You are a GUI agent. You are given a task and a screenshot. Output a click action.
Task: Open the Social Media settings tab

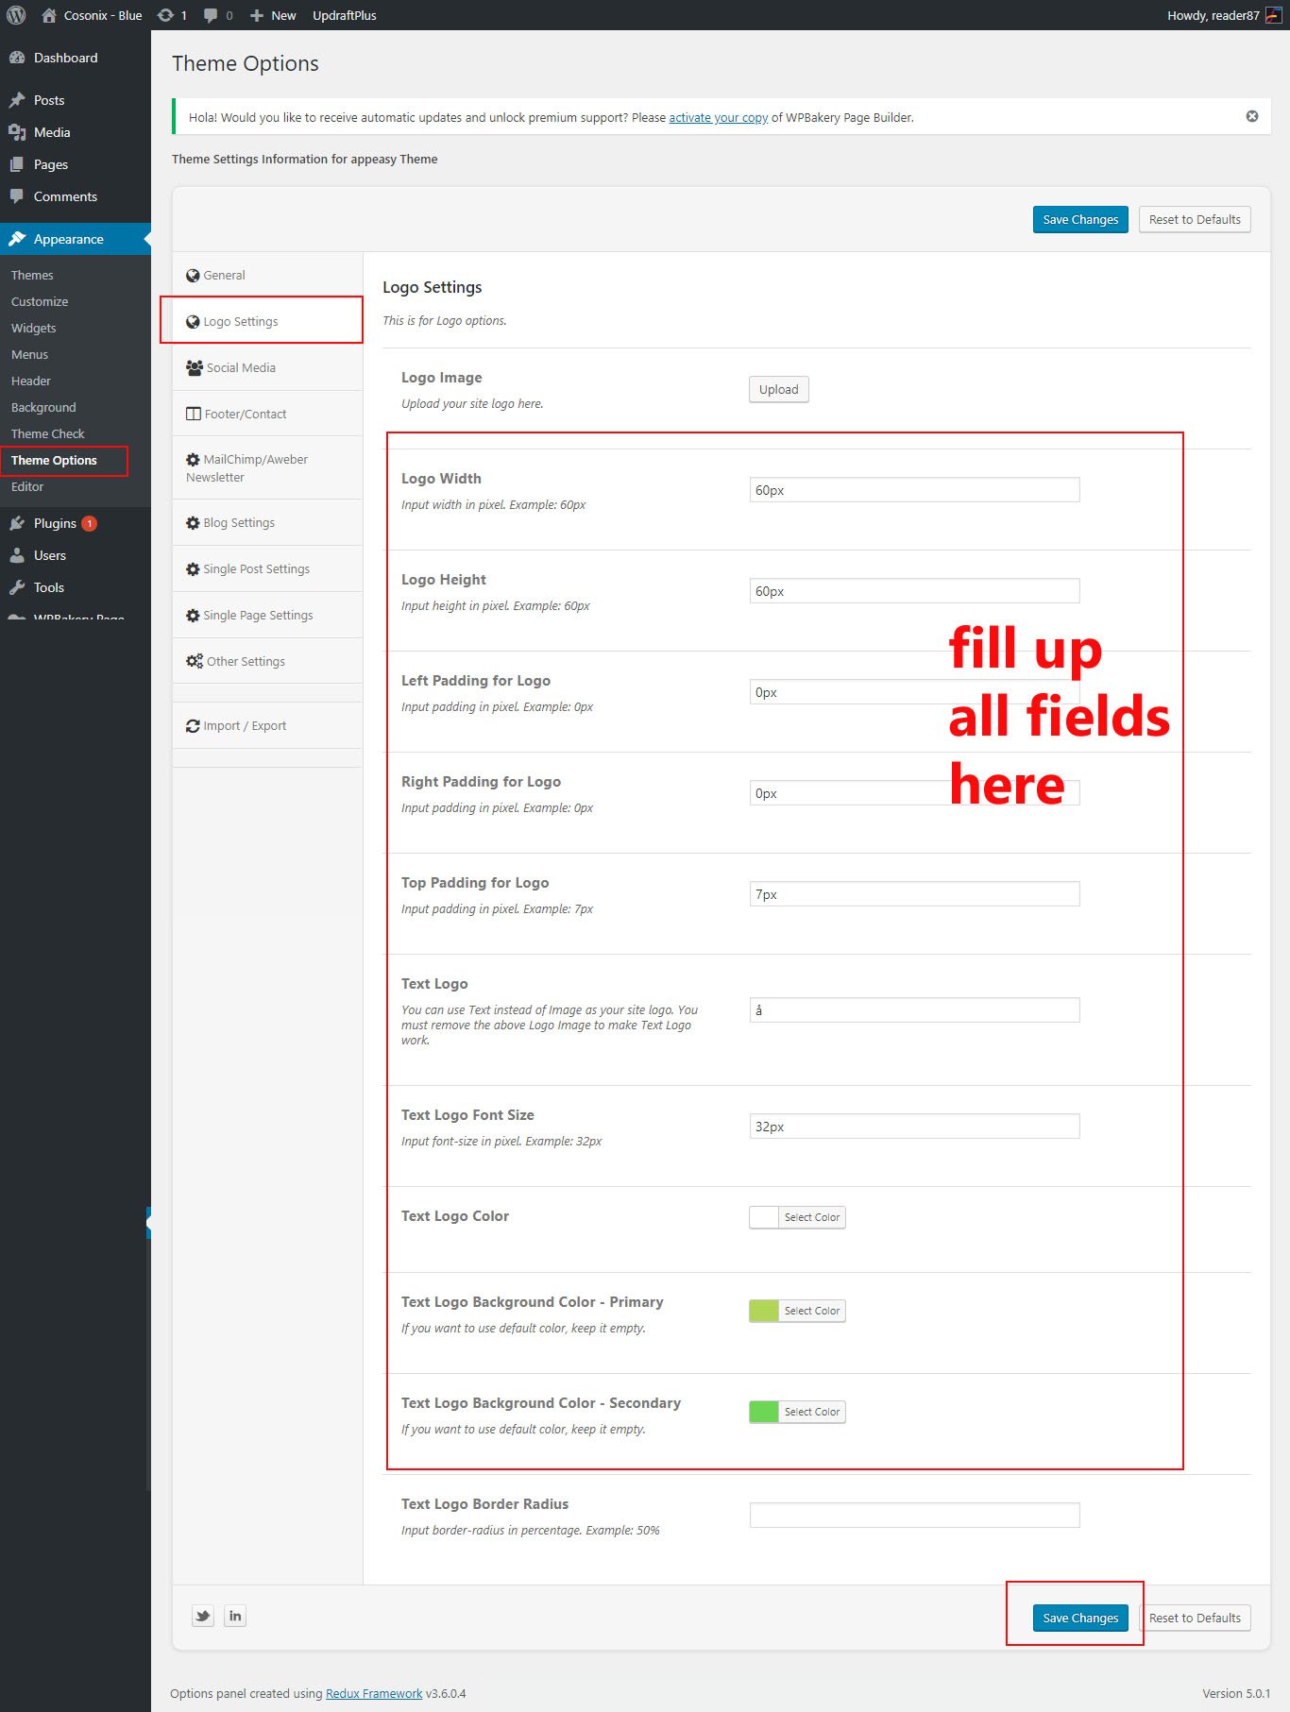[241, 367]
